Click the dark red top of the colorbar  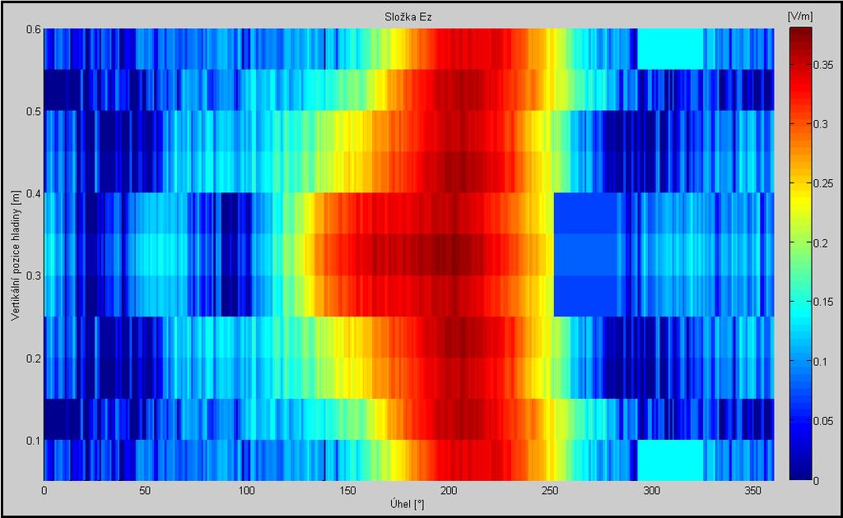800,35
